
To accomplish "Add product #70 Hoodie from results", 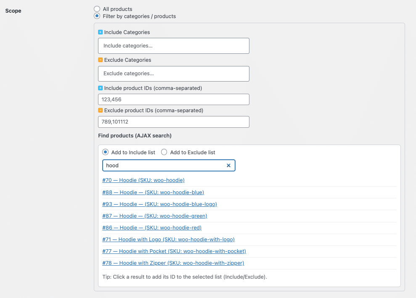I will click(143, 180).
